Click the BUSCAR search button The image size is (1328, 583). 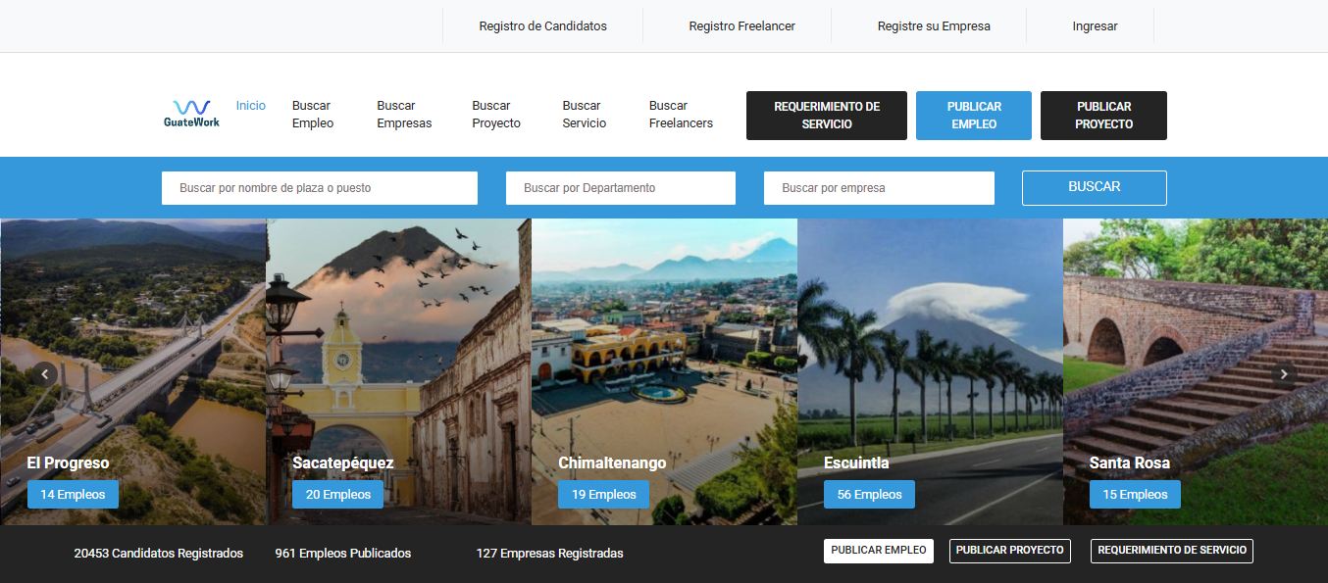(x=1095, y=187)
